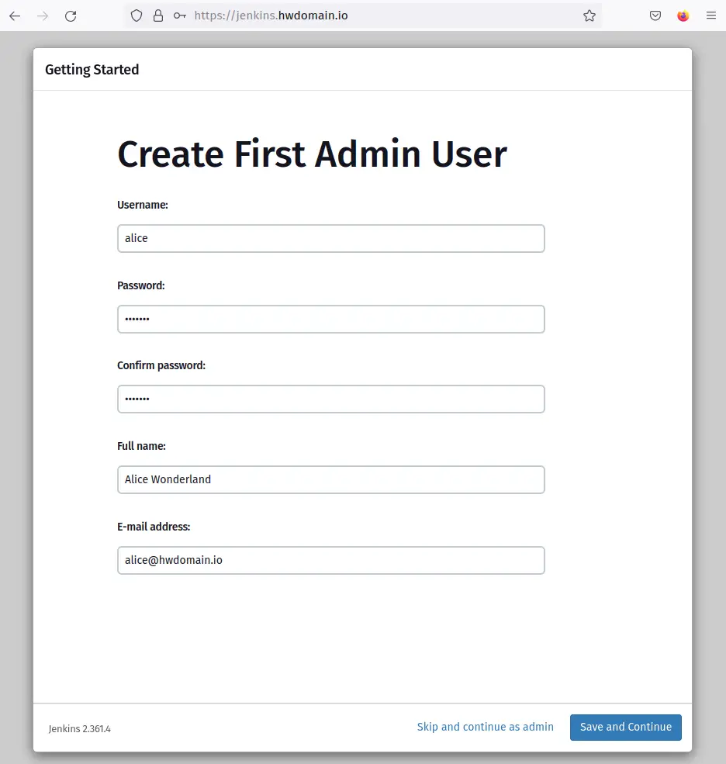Click the Jenkins 2.361.4 version text
Viewport: 726px width, 764px height.
(79, 729)
